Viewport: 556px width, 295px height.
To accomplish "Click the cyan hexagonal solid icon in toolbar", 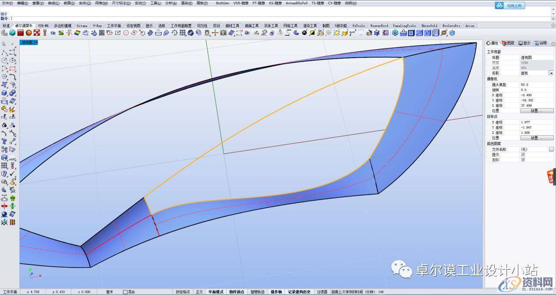I will point(13,33).
